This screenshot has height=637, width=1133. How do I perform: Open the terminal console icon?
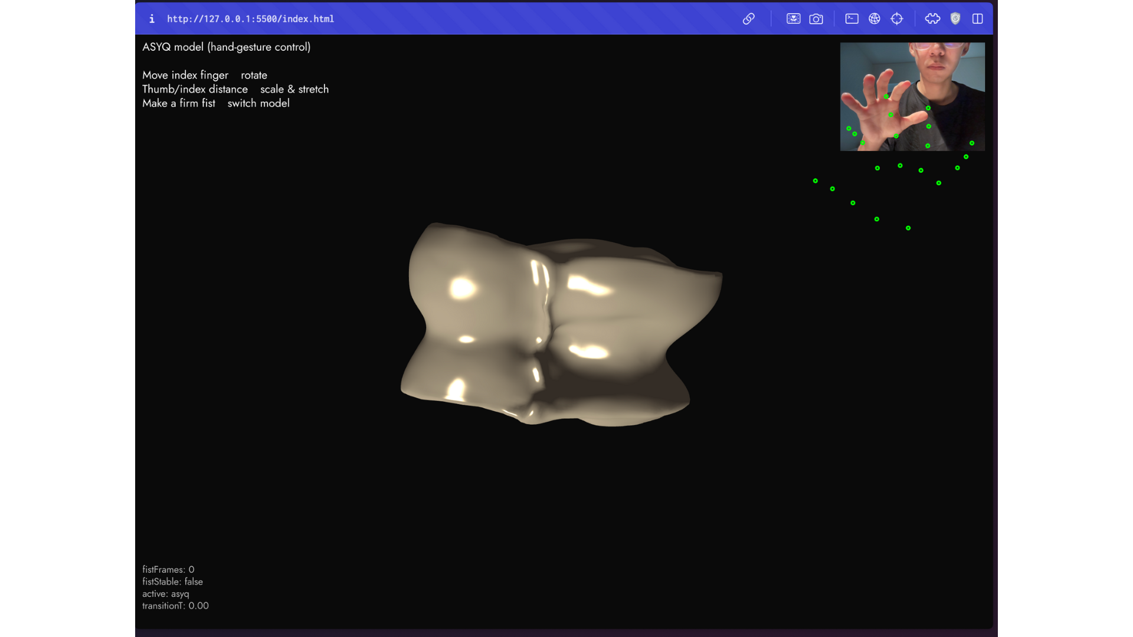[852, 19]
